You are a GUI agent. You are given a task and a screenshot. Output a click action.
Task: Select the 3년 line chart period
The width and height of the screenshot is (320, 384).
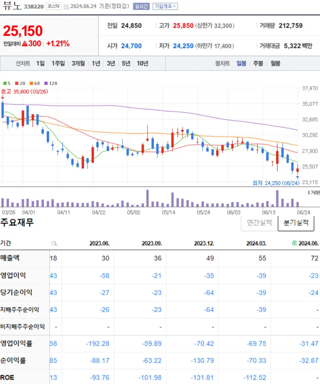point(111,63)
